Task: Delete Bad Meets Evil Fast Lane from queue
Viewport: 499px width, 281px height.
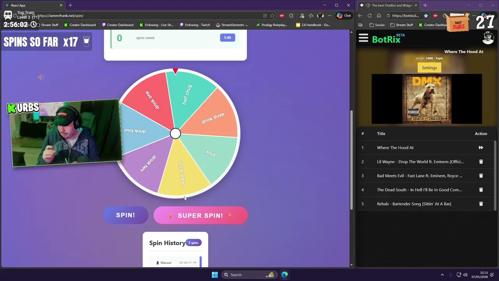Action: 481,176
